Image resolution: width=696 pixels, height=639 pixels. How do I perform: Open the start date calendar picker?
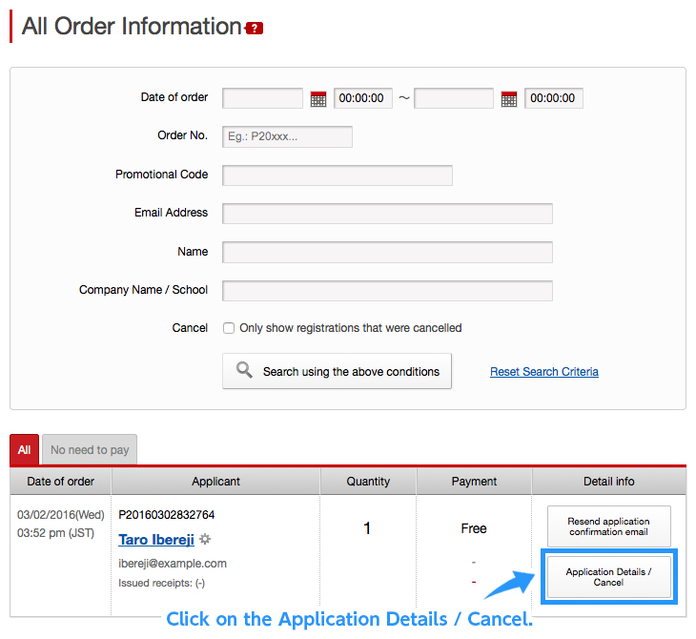(x=317, y=99)
